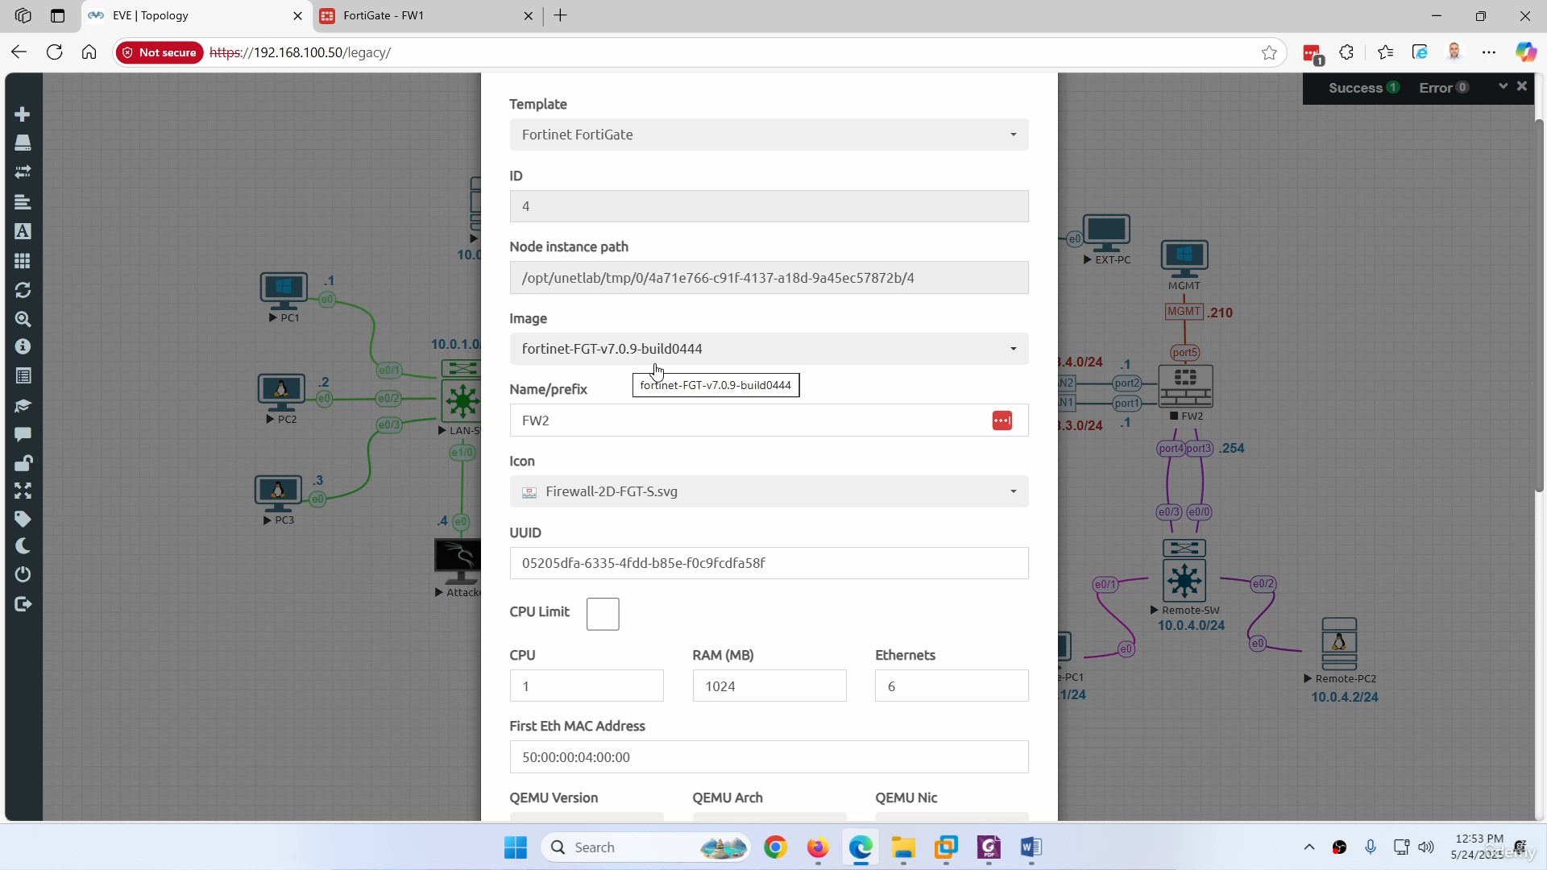This screenshot has height=870, width=1547.
Task: Select the EVE | Topology browser tab
Action: pos(196,15)
